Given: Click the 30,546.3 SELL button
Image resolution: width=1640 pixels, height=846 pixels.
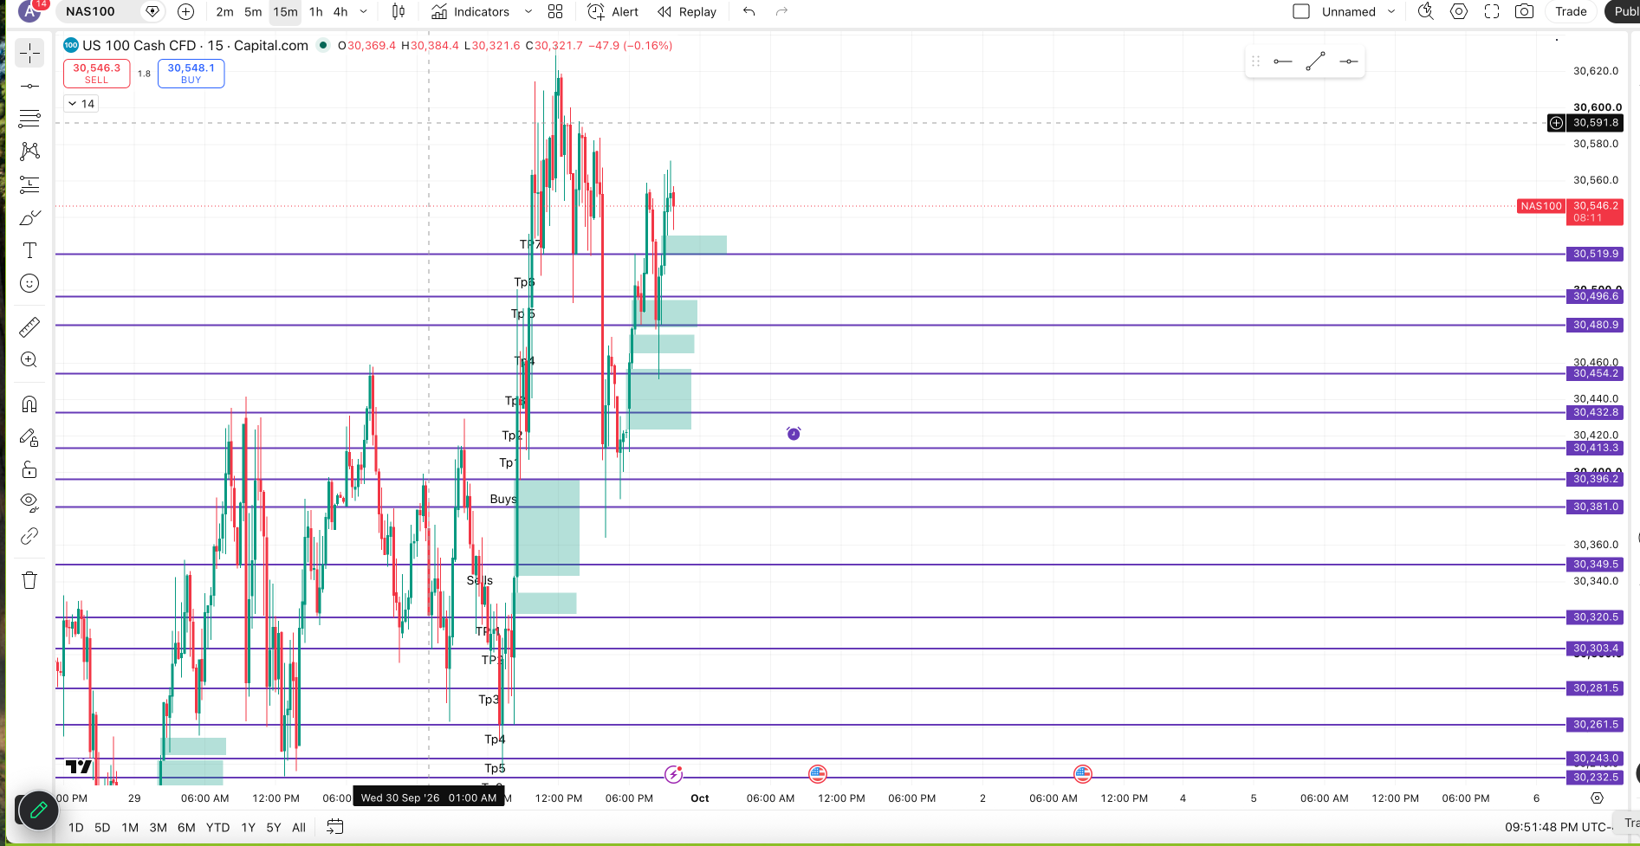Looking at the screenshot, I should pos(97,74).
